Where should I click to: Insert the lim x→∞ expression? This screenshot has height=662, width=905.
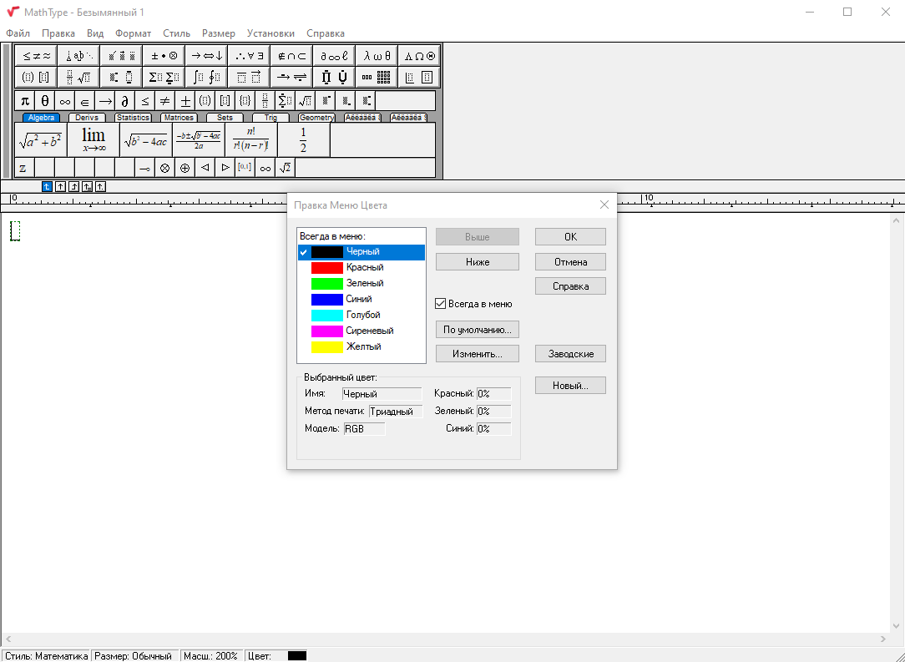click(x=93, y=139)
